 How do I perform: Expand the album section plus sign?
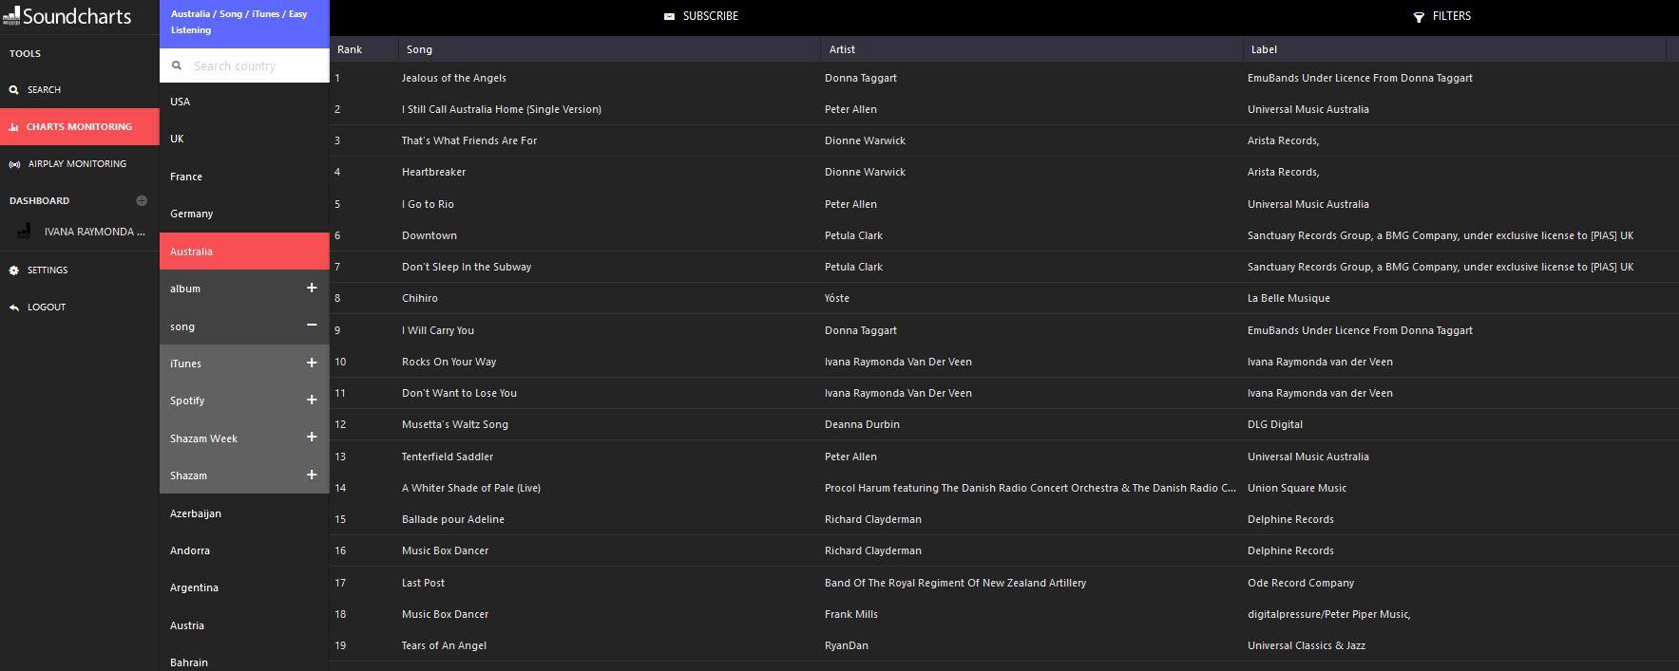311,288
